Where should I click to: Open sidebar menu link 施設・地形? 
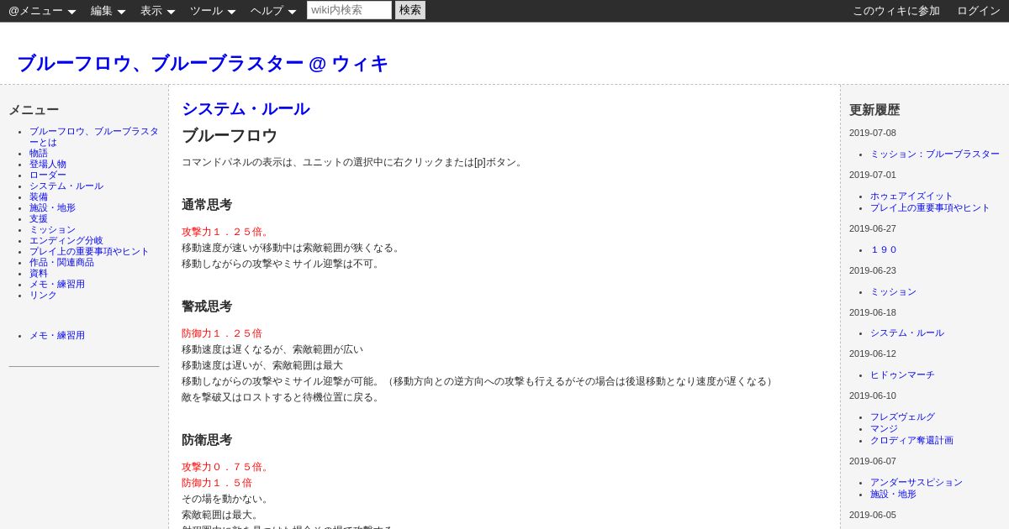click(52, 208)
